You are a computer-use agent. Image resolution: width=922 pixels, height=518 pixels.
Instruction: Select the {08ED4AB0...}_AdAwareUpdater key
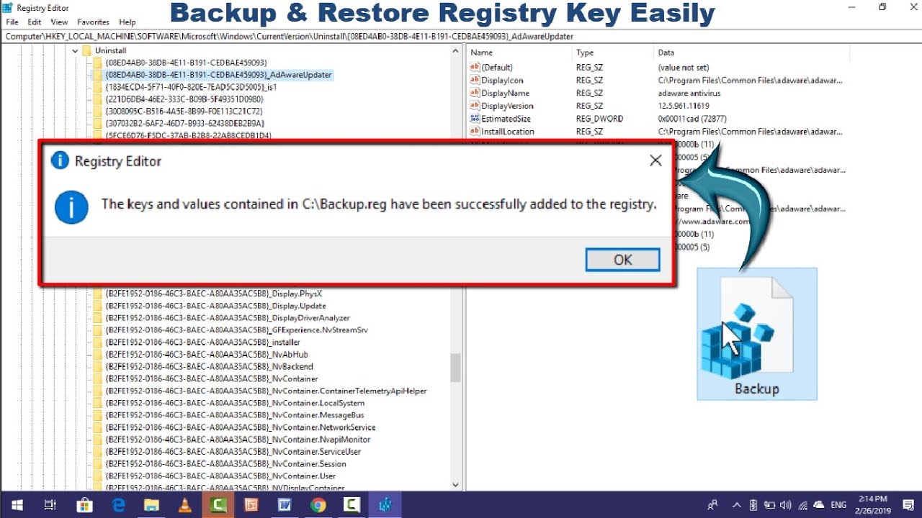(219, 75)
